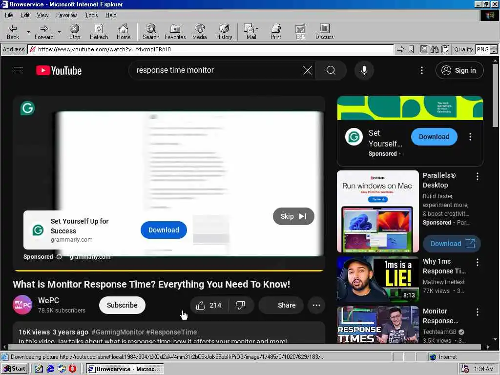Dislike the video with thumbs down
The width and height of the screenshot is (500, 375).
(241, 305)
